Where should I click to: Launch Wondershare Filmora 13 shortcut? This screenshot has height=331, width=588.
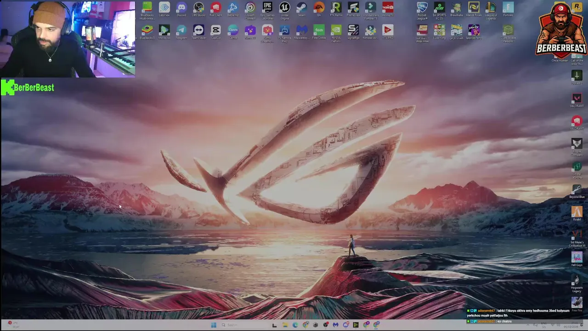pyautogui.click(x=371, y=10)
